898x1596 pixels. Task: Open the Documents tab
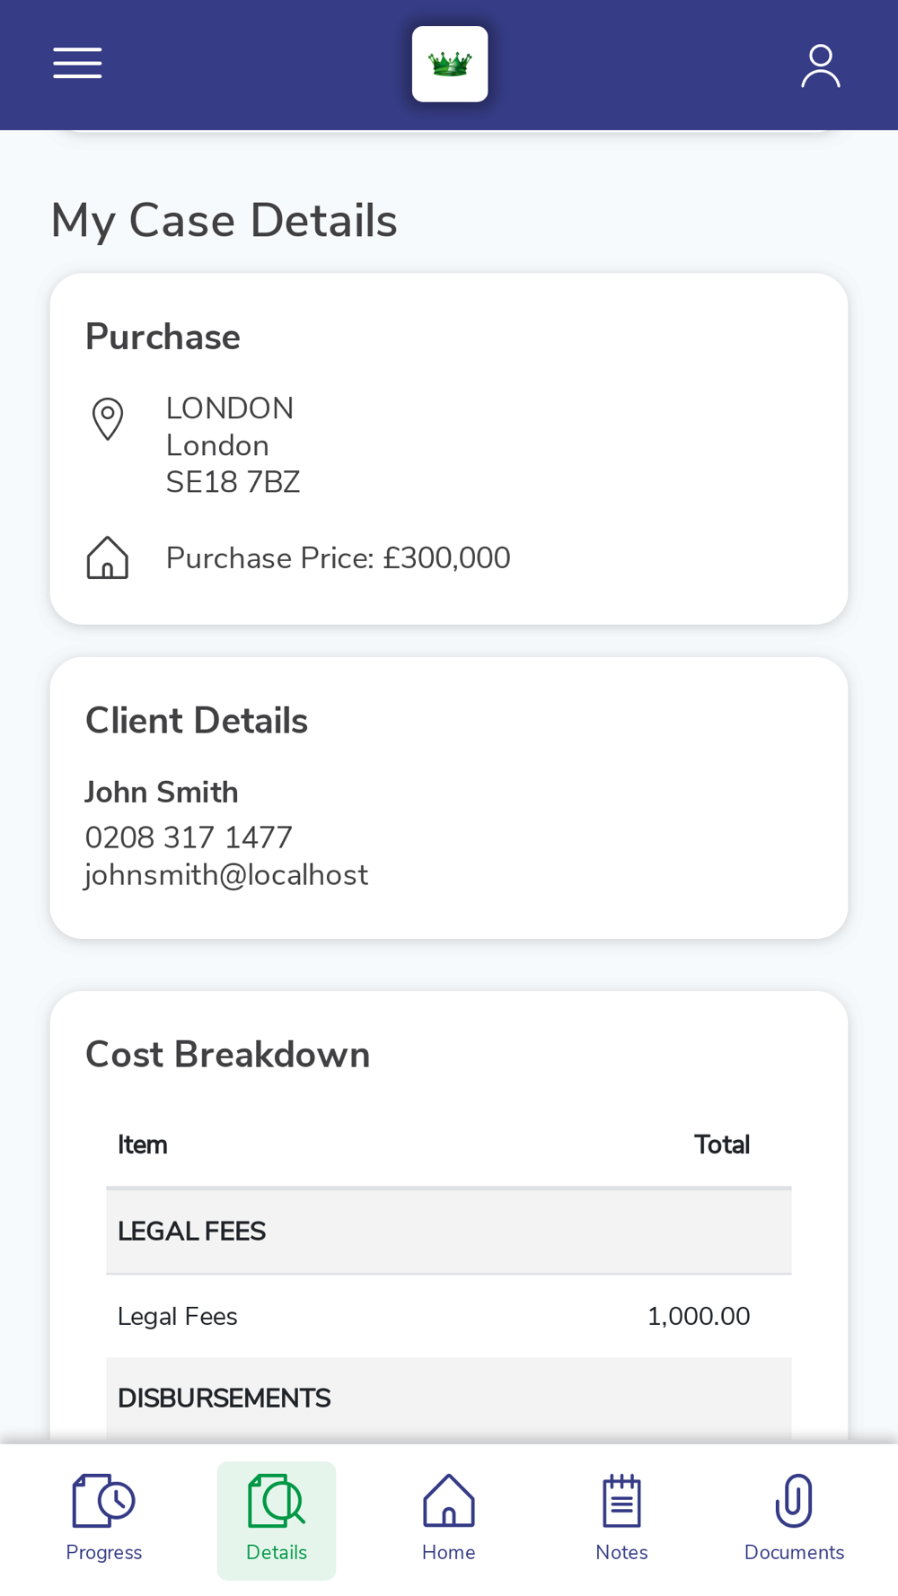click(794, 1520)
